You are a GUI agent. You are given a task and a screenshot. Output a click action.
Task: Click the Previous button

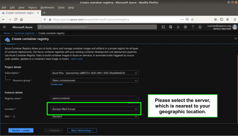tap(54, 130)
